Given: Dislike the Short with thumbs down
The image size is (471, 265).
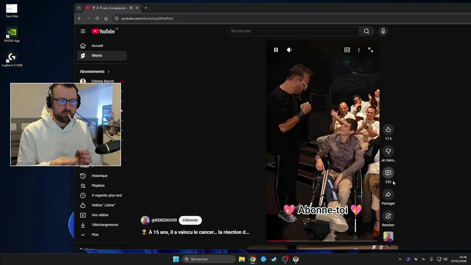Looking at the screenshot, I should coord(388,151).
